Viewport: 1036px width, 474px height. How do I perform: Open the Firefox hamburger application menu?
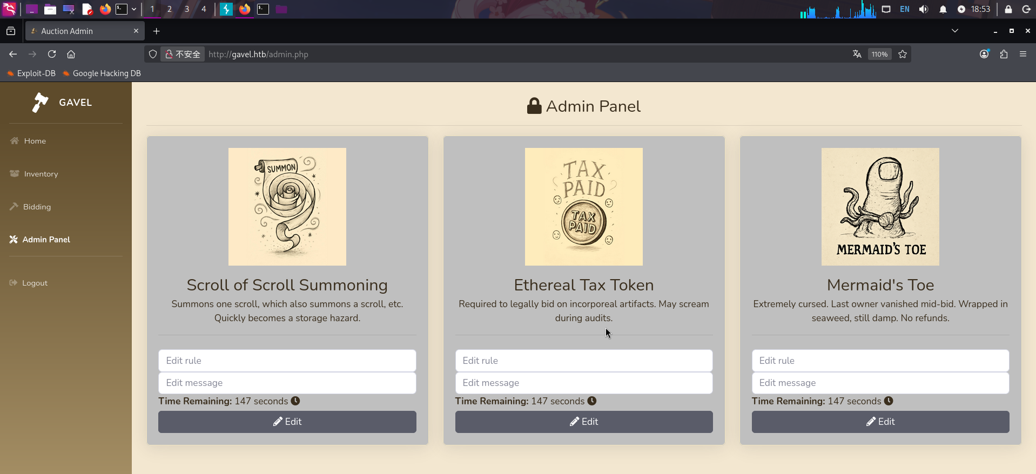[1023, 54]
